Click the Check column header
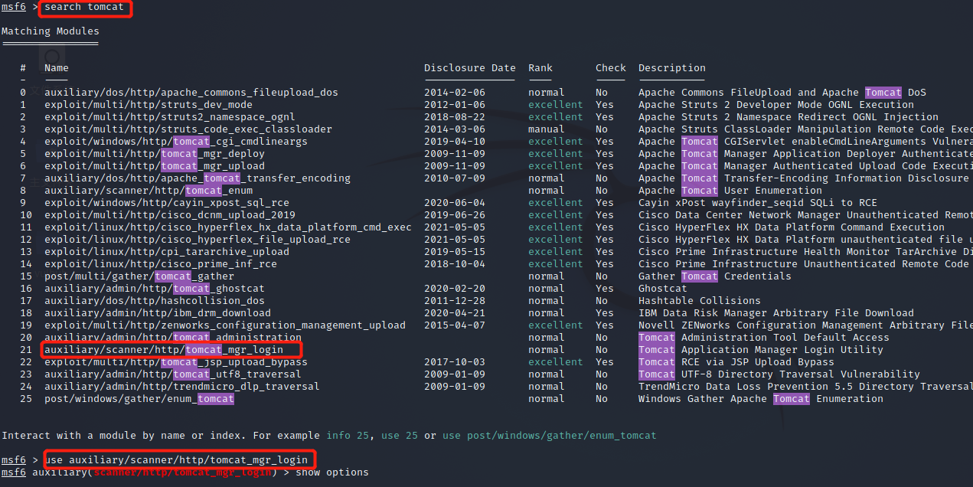The image size is (973, 487). (x=609, y=67)
